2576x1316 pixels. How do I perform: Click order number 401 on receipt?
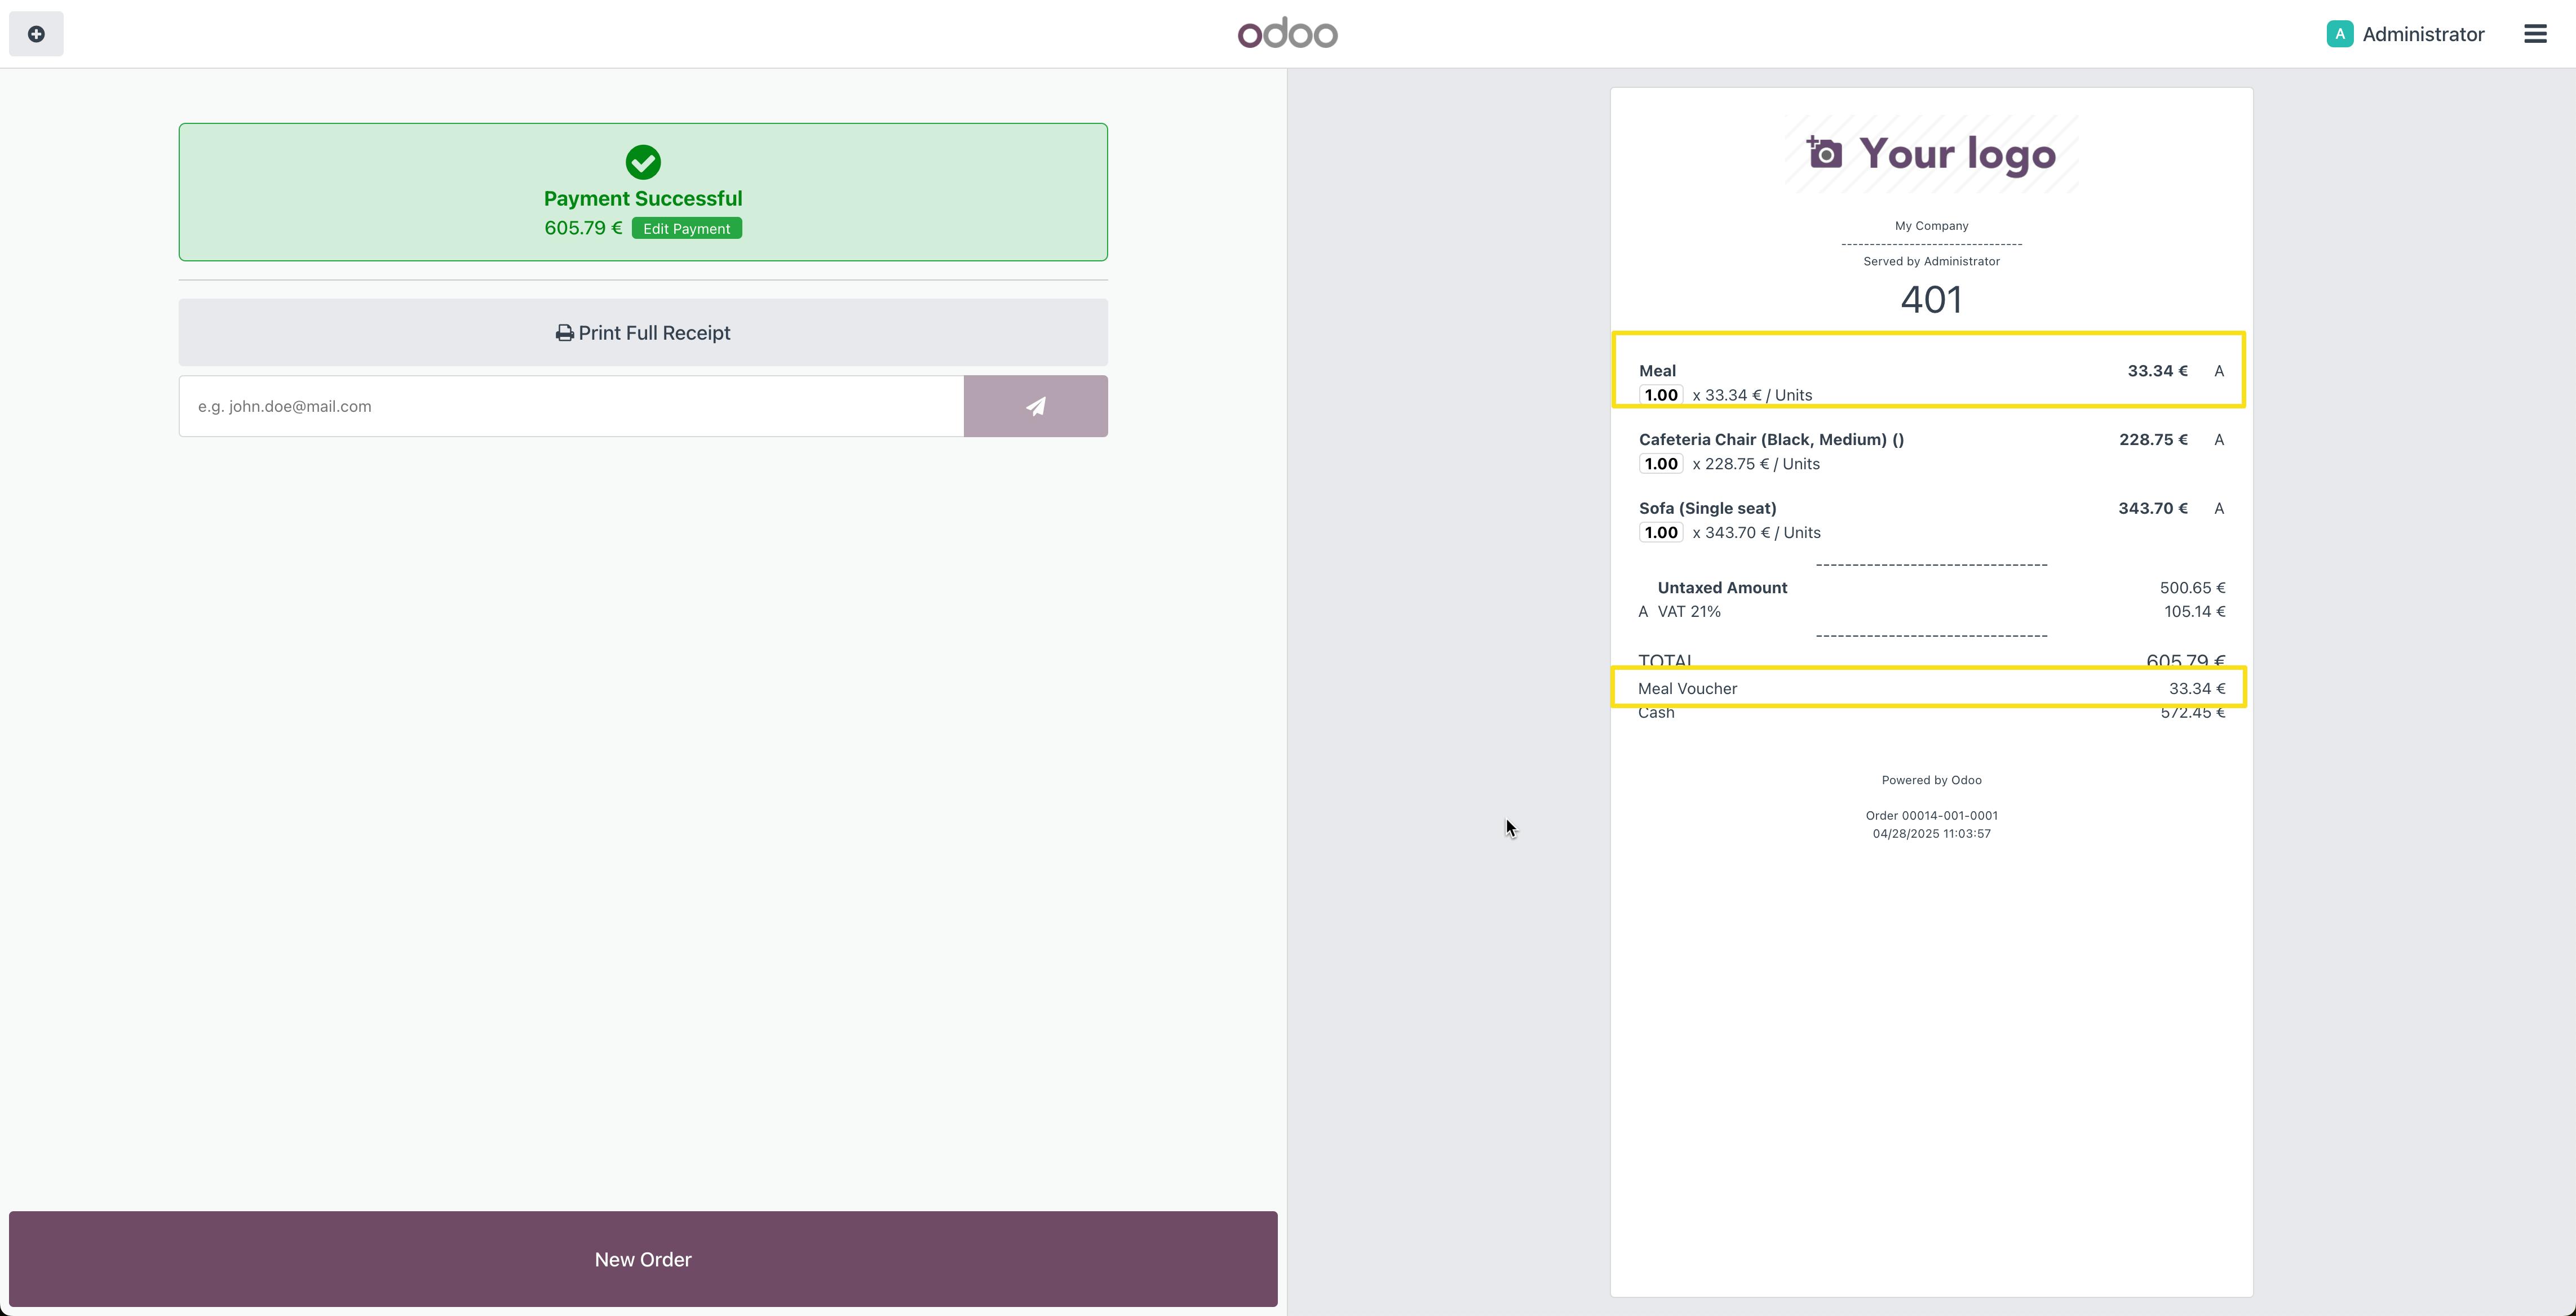tap(1931, 300)
